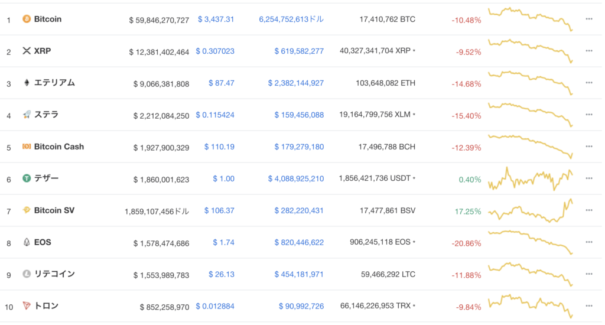Open the more-options menu for XRP row
Viewport: 605px width, 325px height.
[x=589, y=51]
